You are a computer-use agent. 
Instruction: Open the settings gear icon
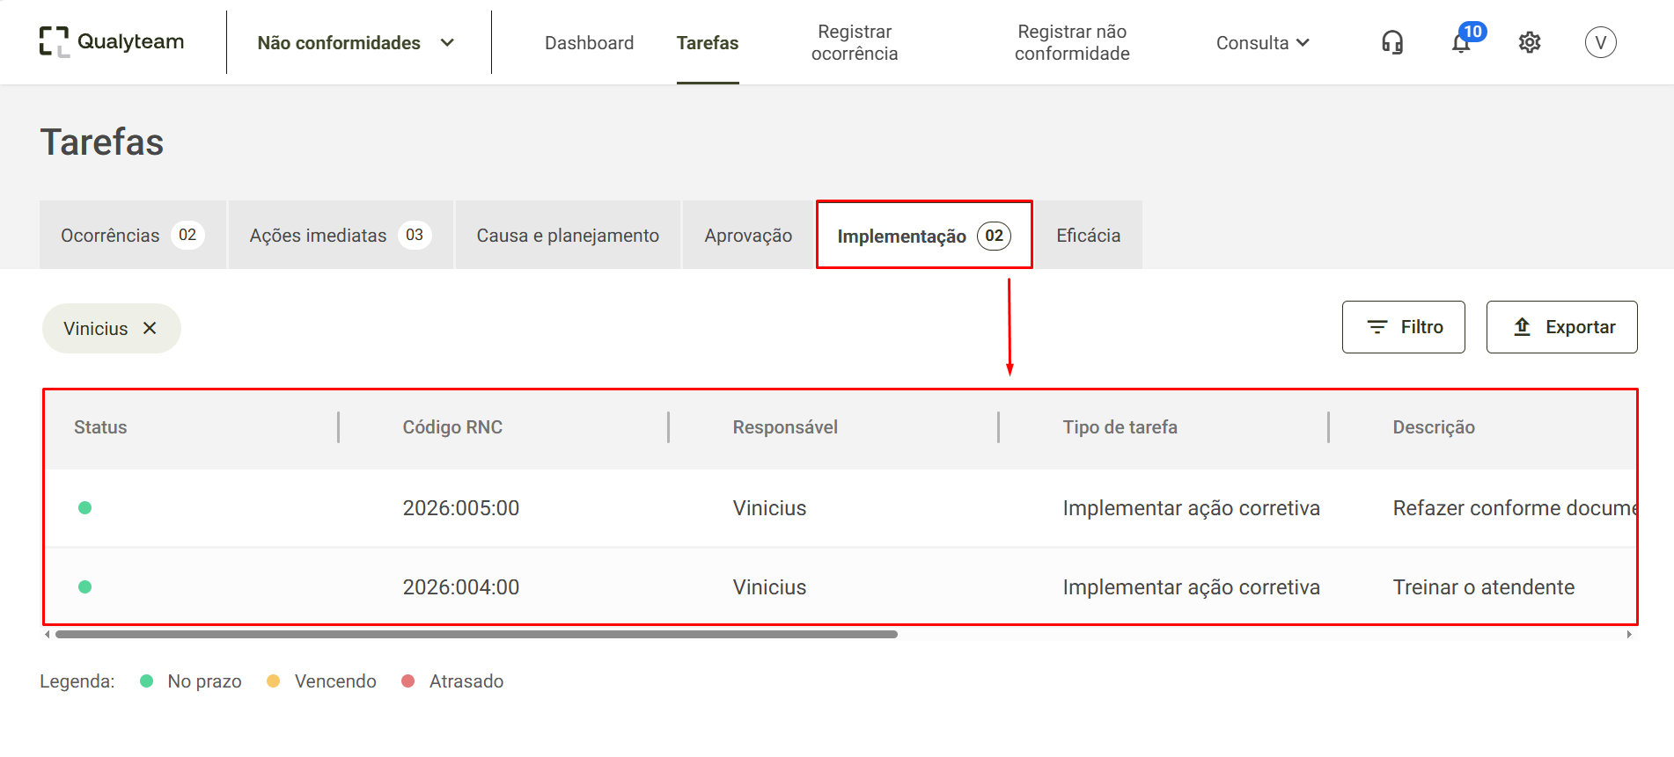1530,42
